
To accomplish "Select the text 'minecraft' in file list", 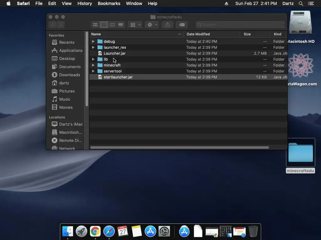I will (x=112, y=65).
